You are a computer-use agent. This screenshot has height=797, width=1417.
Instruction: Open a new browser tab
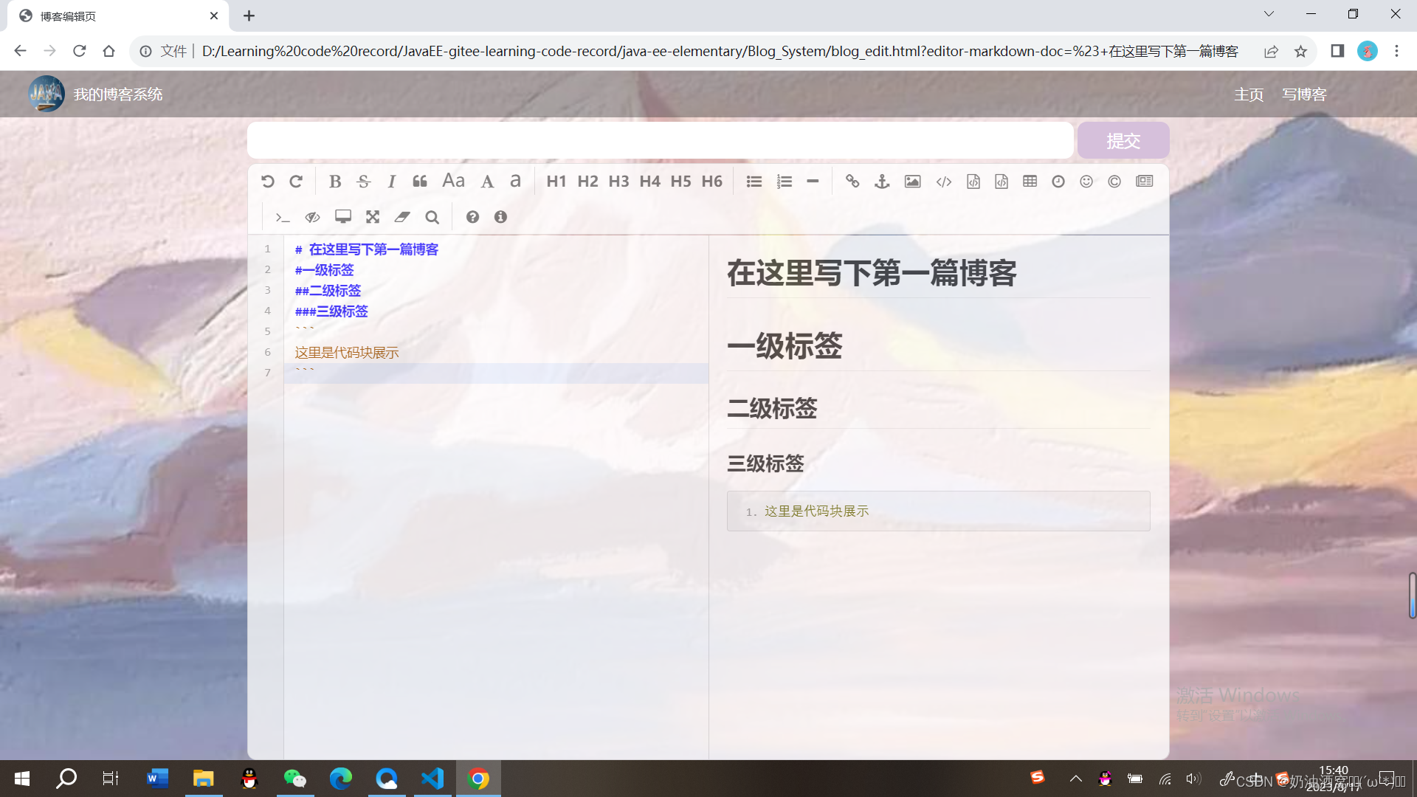(249, 15)
